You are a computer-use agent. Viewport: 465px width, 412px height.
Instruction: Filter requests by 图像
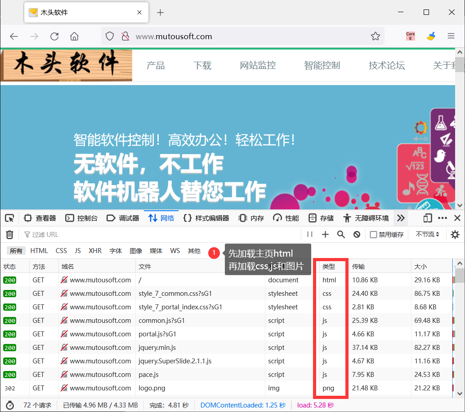(136, 251)
